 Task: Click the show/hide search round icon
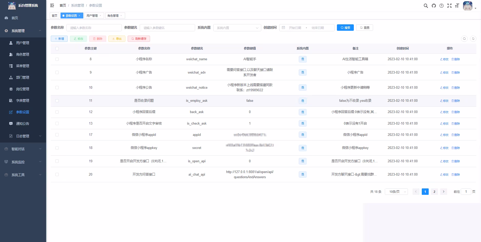click(x=464, y=39)
